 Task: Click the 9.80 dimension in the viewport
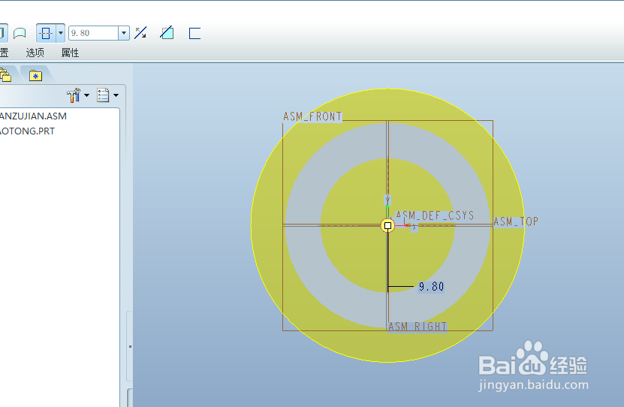[x=431, y=286]
